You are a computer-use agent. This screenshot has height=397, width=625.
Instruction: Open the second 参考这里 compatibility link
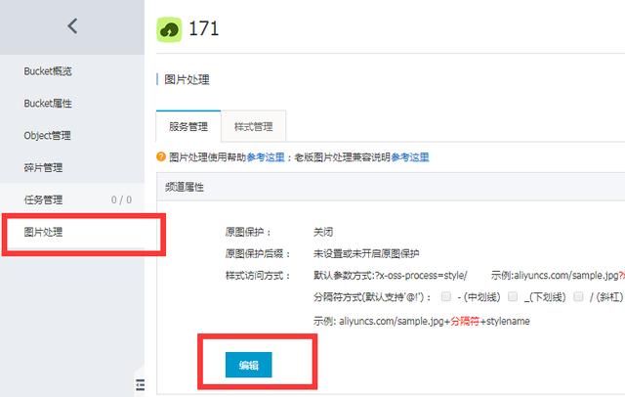click(410, 157)
